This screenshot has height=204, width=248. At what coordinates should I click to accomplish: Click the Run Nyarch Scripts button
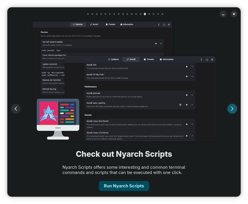(124, 186)
